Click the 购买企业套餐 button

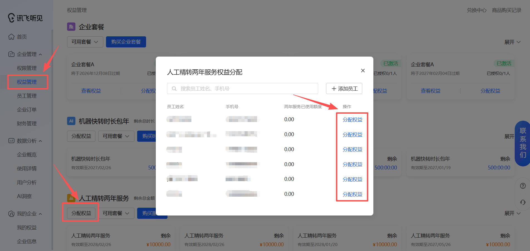[x=126, y=42]
